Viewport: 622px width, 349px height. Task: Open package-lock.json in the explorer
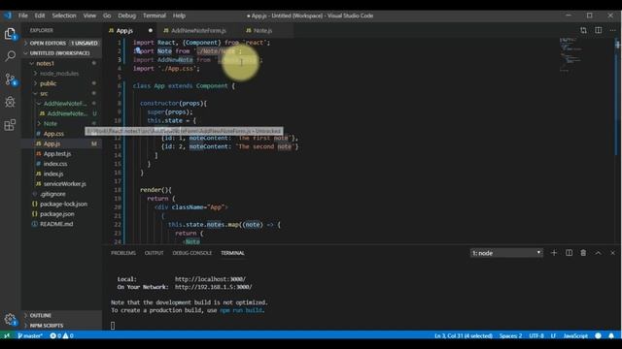click(x=62, y=204)
